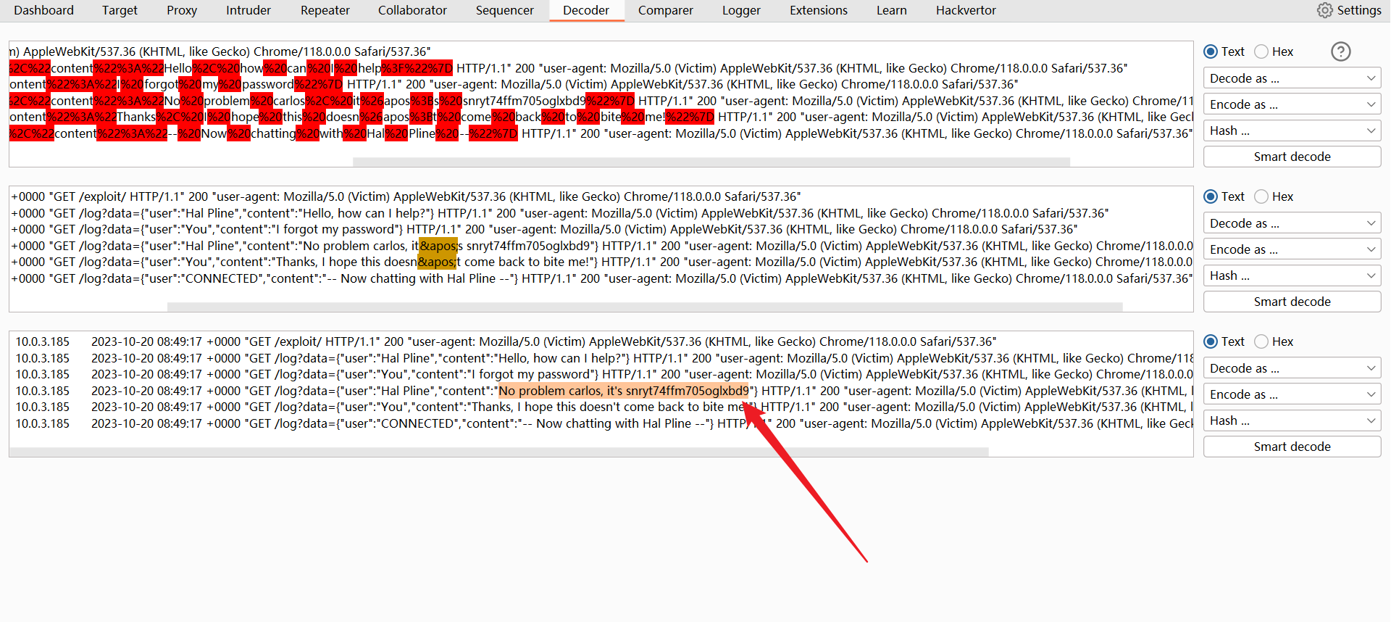The width and height of the screenshot is (1391, 622).
Task: Open the Comparer tab
Action: pyautogui.click(x=666, y=10)
